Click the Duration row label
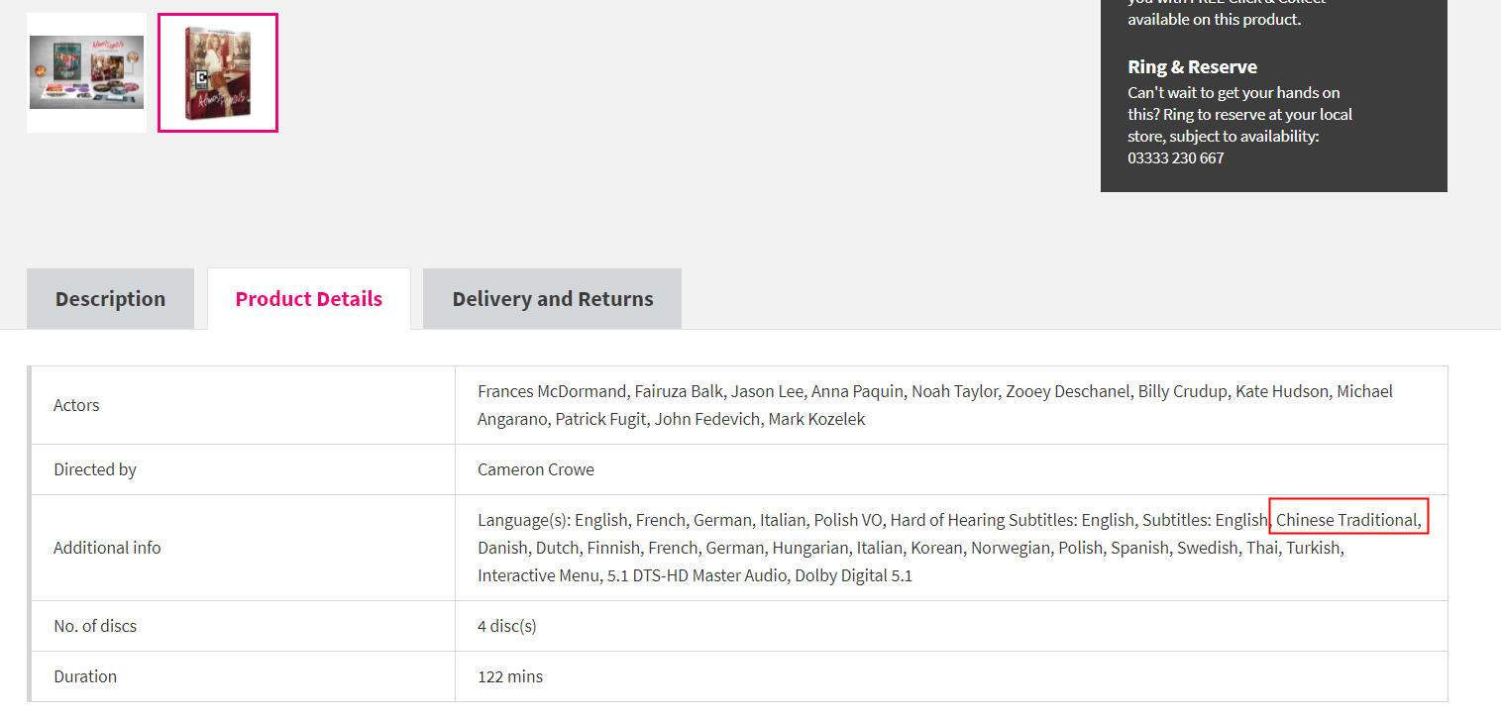The height and width of the screenshot is (718, 1501). point(85,676)
